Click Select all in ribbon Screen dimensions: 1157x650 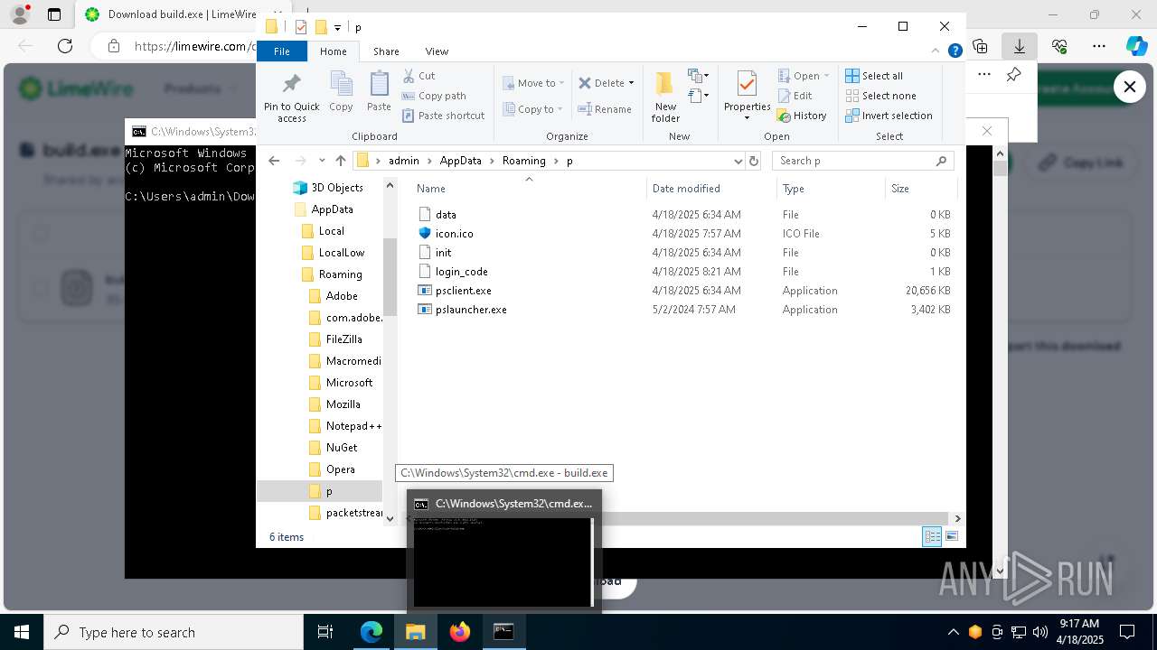pyautogui.click(x=874, y=76)
